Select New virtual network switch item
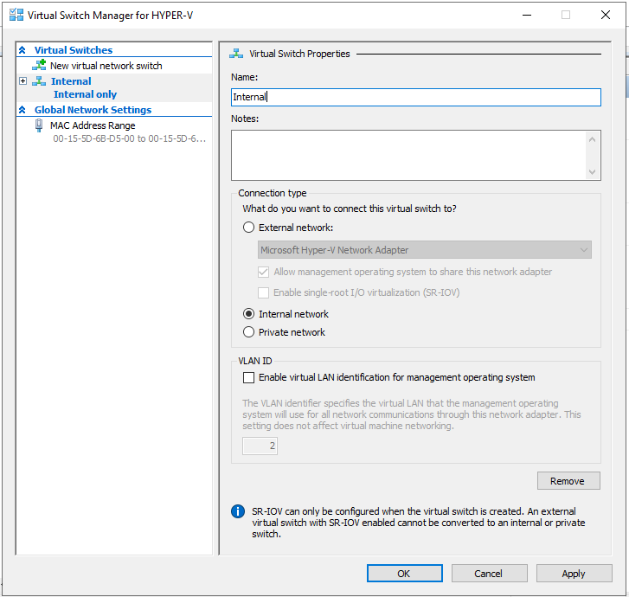The height and width of the screenshot is (597, 629). 106,66
